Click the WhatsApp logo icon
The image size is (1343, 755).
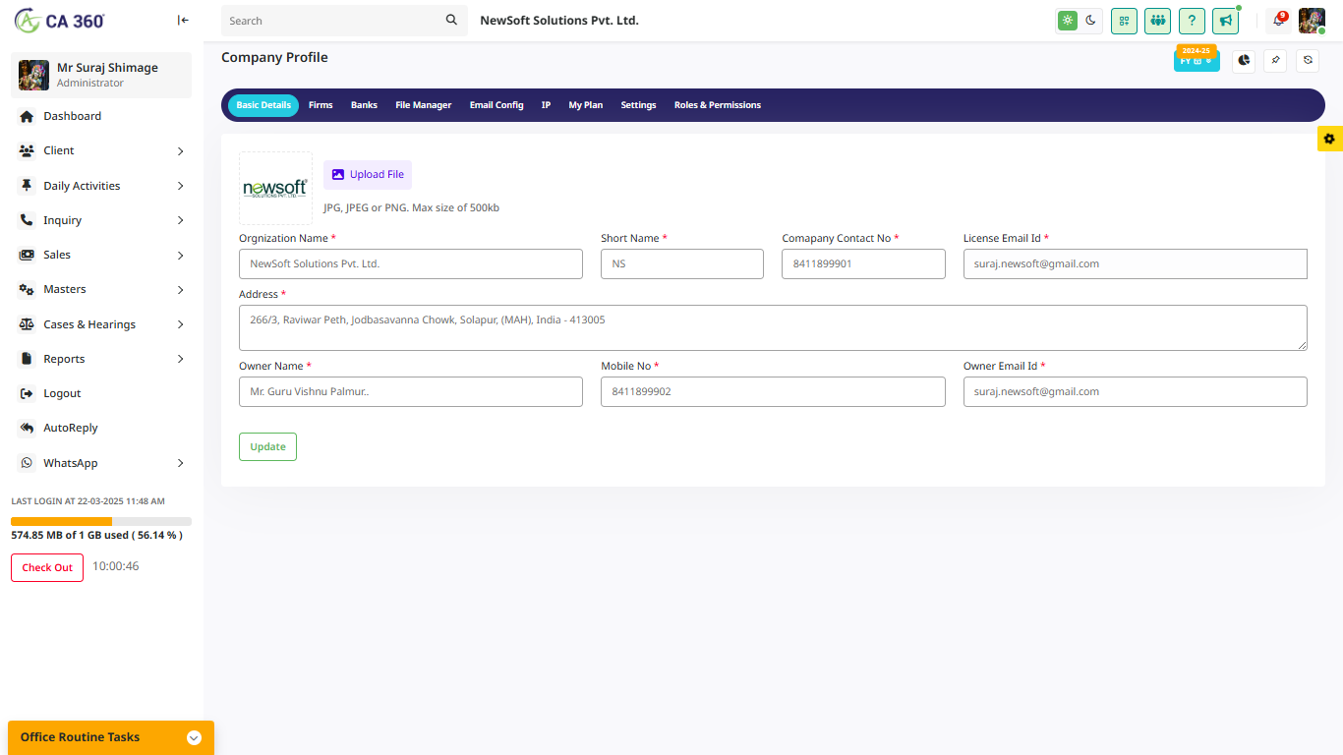(x=27, y=463)
